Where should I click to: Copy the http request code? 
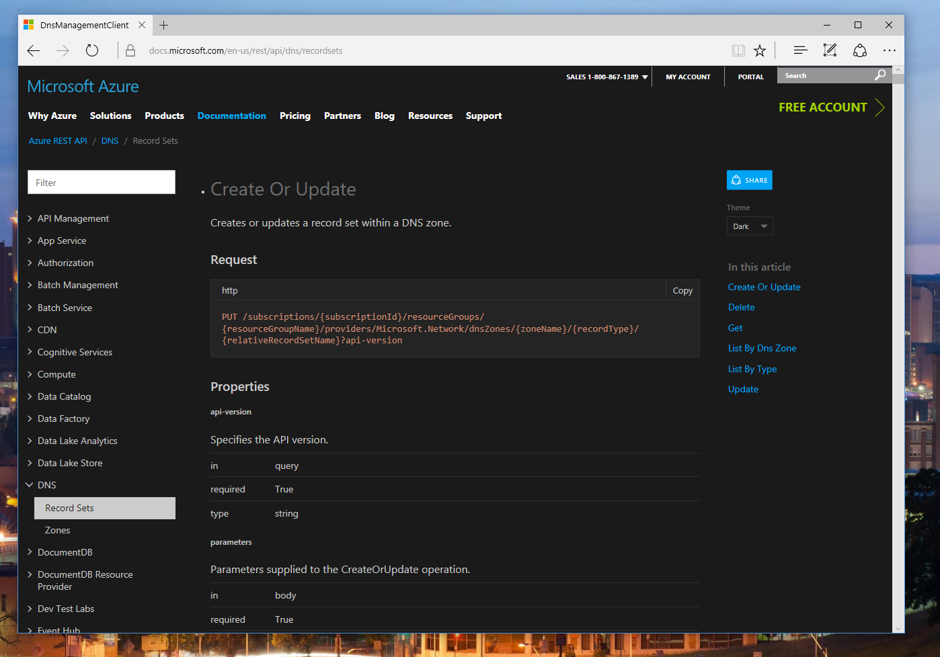pos(682,290)
